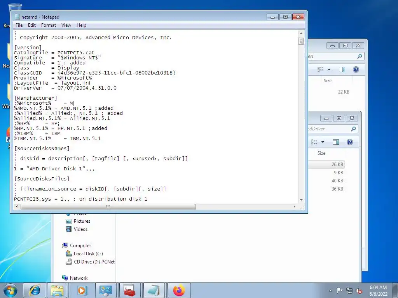Click Change your view icon in upper Explorer window
The image size is (398, 298).
[321, 69]
